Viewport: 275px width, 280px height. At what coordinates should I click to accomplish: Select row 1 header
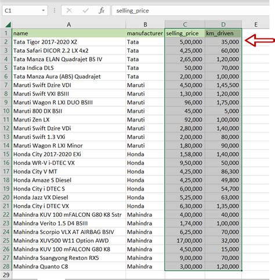[x=6, y=33]
